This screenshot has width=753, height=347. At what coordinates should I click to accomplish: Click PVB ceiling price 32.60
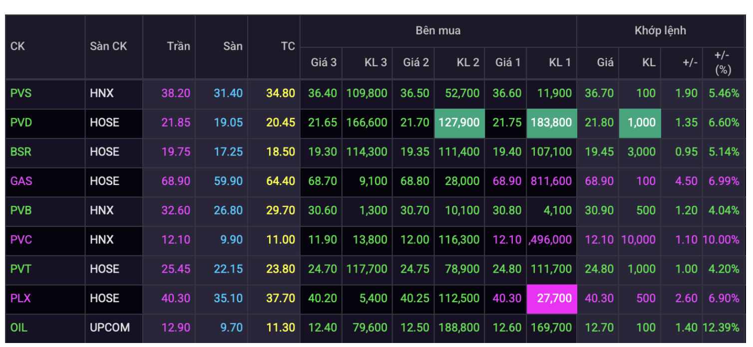(x=176, y=210)
